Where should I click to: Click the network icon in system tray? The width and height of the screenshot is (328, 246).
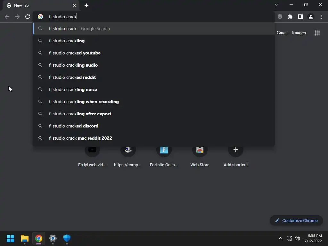(290, 238)
